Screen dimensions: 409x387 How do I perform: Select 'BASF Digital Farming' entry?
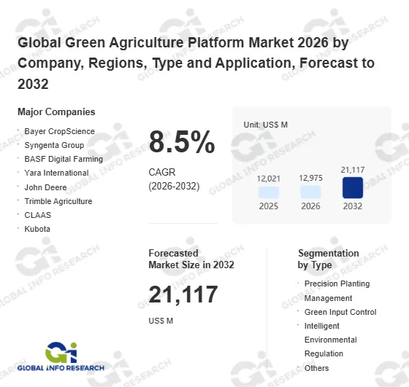[64, 159]
